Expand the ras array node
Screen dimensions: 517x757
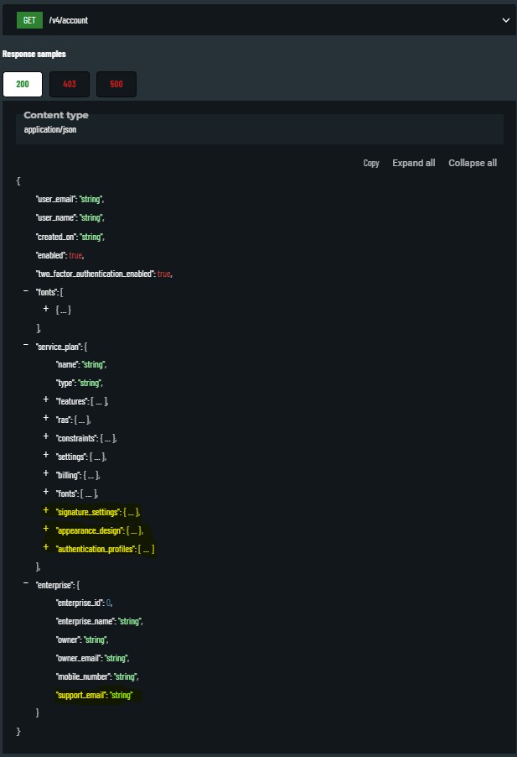click(x=46, y=419)
